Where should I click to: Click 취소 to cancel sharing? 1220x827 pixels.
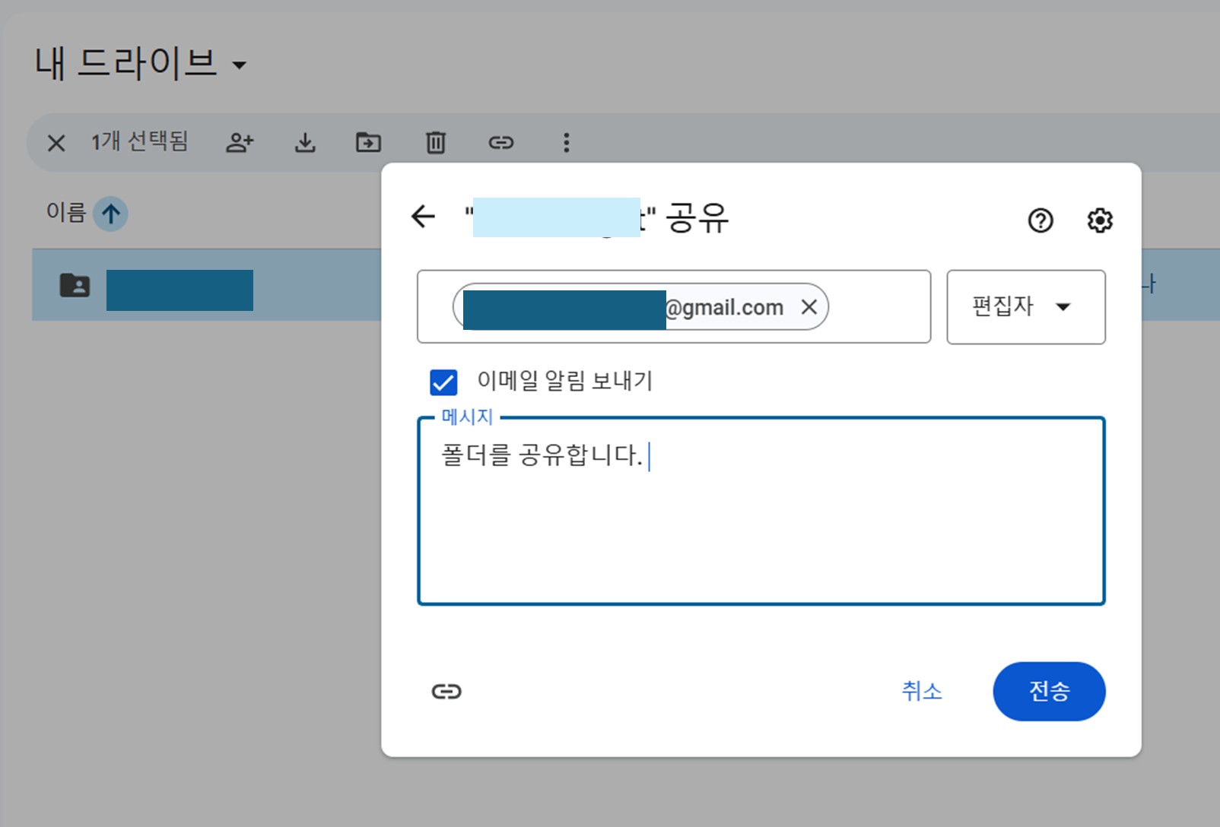pyautogui.click(x=922, y=692)
